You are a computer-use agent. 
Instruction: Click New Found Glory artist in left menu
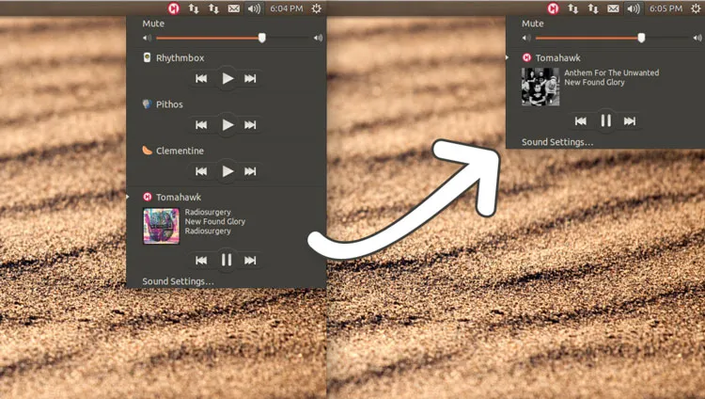click(x=215, y=221)
